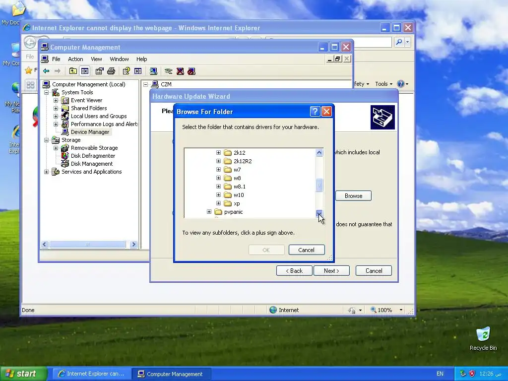Select Local Users and Groups tree item
The image size is (508, 381).
(x=99, y=116)
